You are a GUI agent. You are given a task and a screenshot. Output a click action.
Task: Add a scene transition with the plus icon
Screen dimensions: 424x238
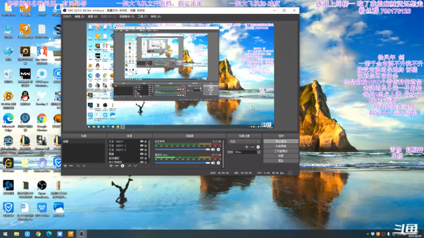pos(246,147)
